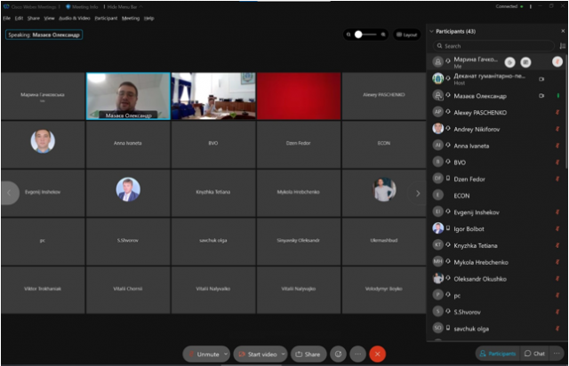
Task: Close the Participants panel
Action: coord(563,31)
